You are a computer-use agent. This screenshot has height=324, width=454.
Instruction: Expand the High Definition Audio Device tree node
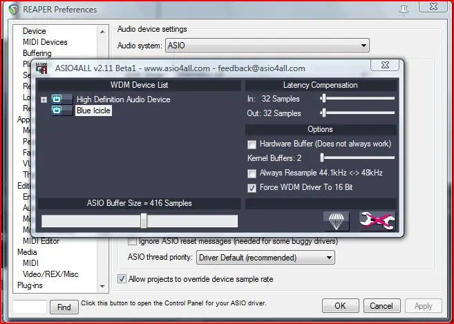(x=44, y=100)
